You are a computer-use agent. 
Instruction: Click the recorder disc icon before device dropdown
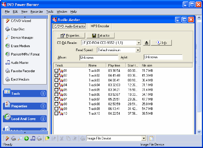point(83,139)
